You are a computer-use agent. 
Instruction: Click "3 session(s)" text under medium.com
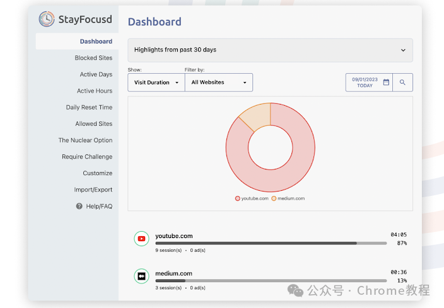click(x=168, y=288)
